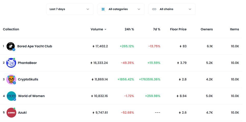Click the Ethereum icon beside floor price 8.94

pos(177,96)
